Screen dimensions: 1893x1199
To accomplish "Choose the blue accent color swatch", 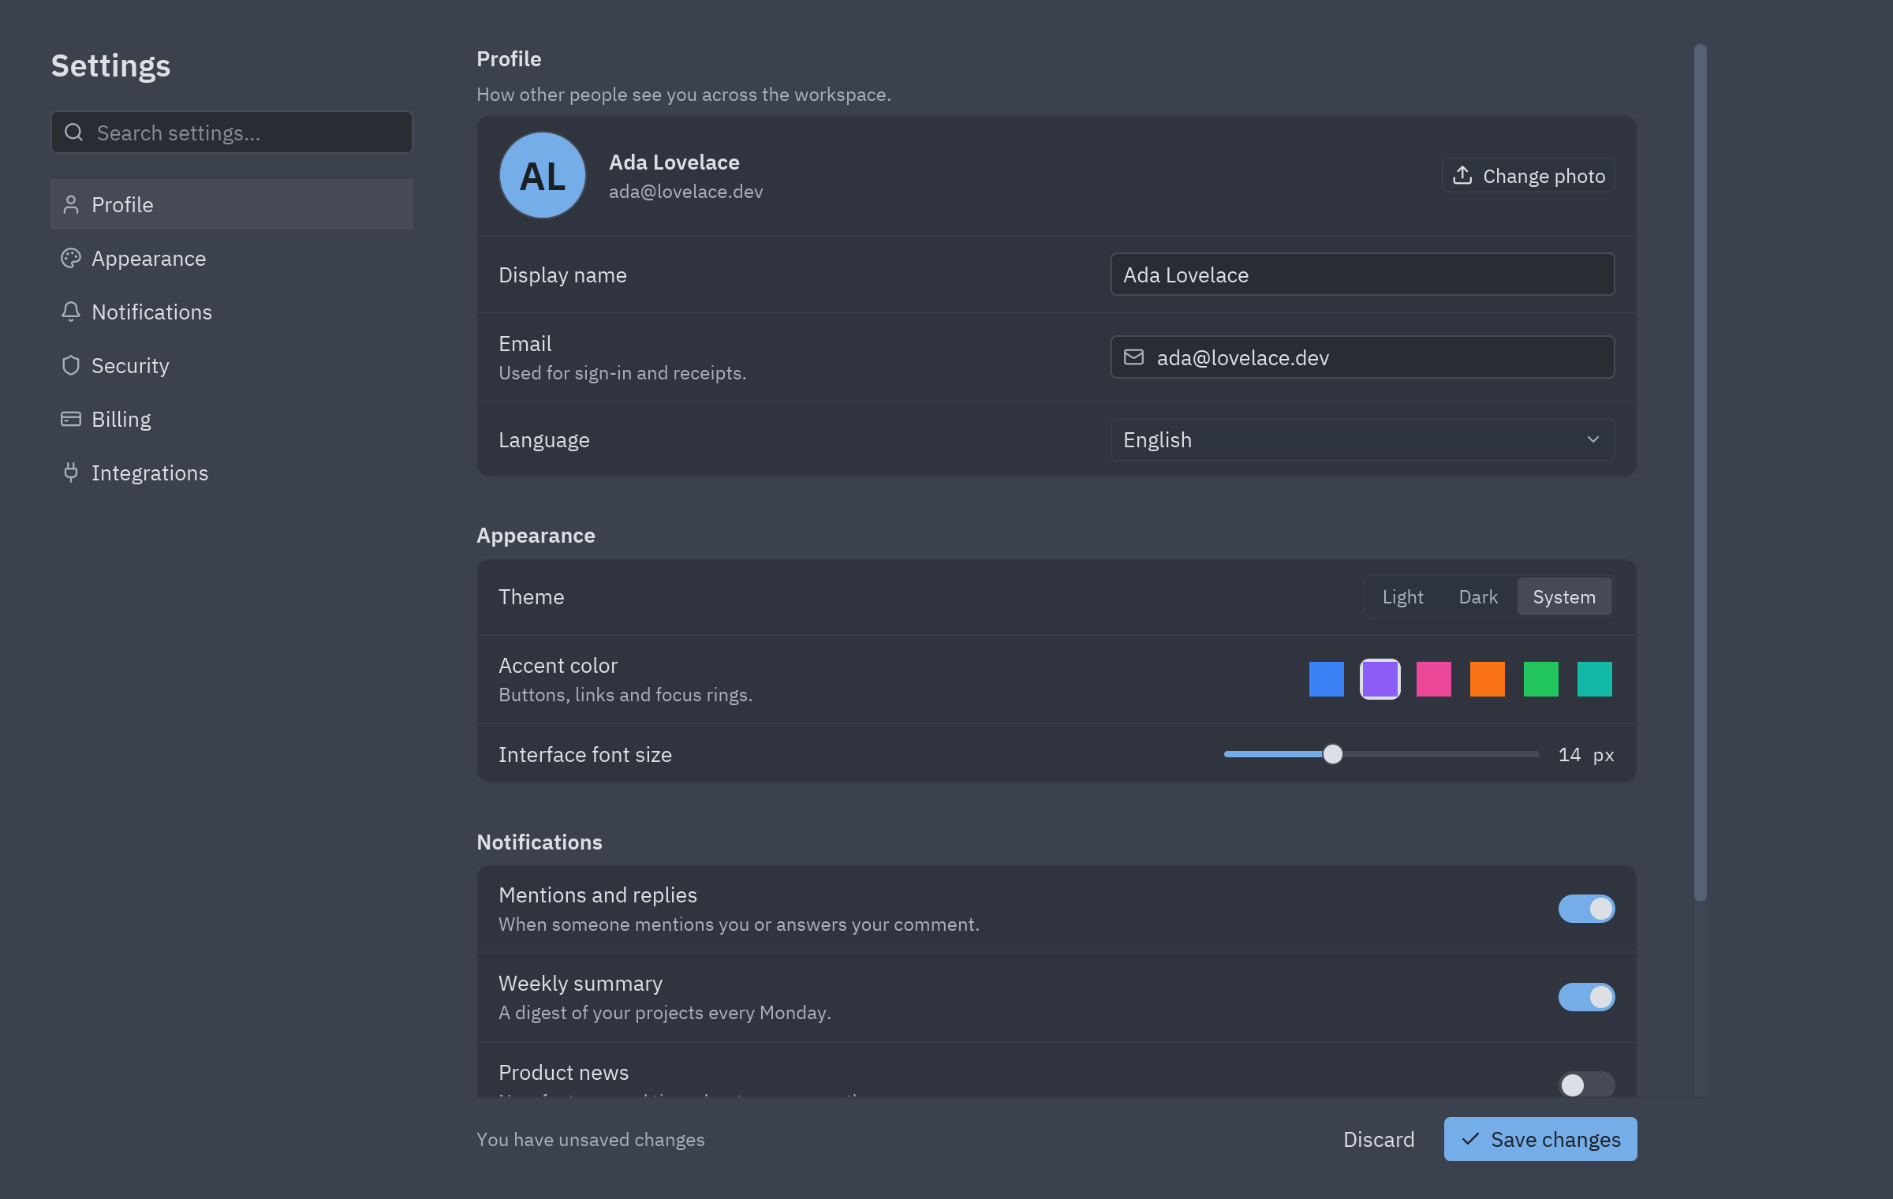I will pyautogui.click(x=1327, y=679).
